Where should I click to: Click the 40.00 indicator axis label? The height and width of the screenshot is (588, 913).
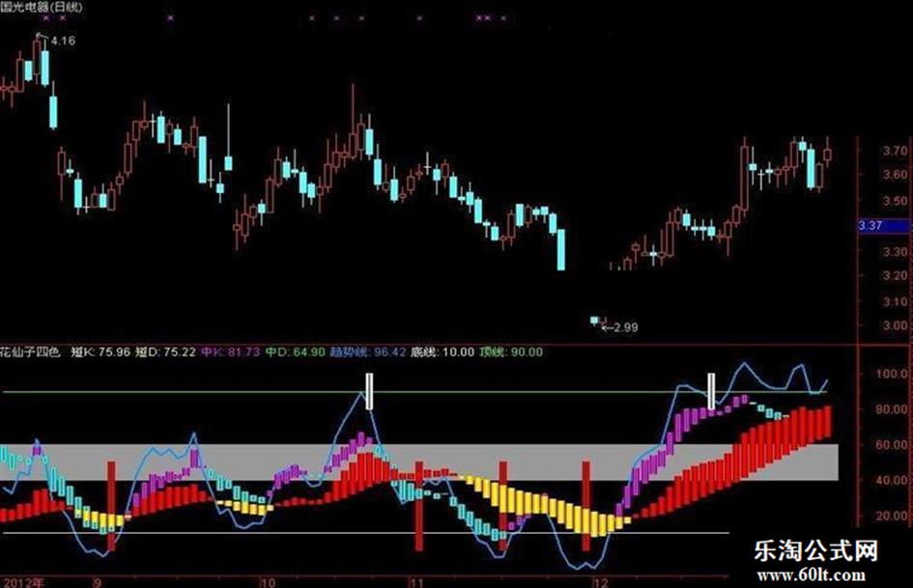(892, 480)
